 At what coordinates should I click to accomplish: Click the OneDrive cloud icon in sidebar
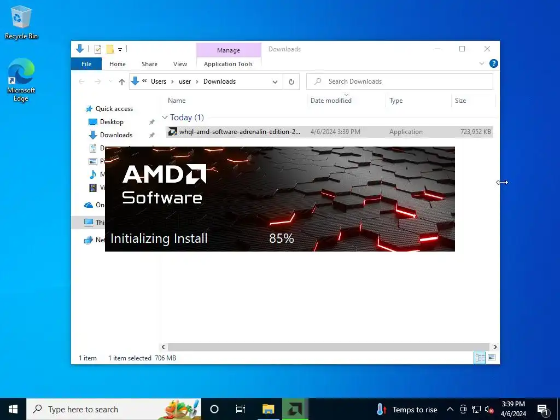click(x=88, y=205)
